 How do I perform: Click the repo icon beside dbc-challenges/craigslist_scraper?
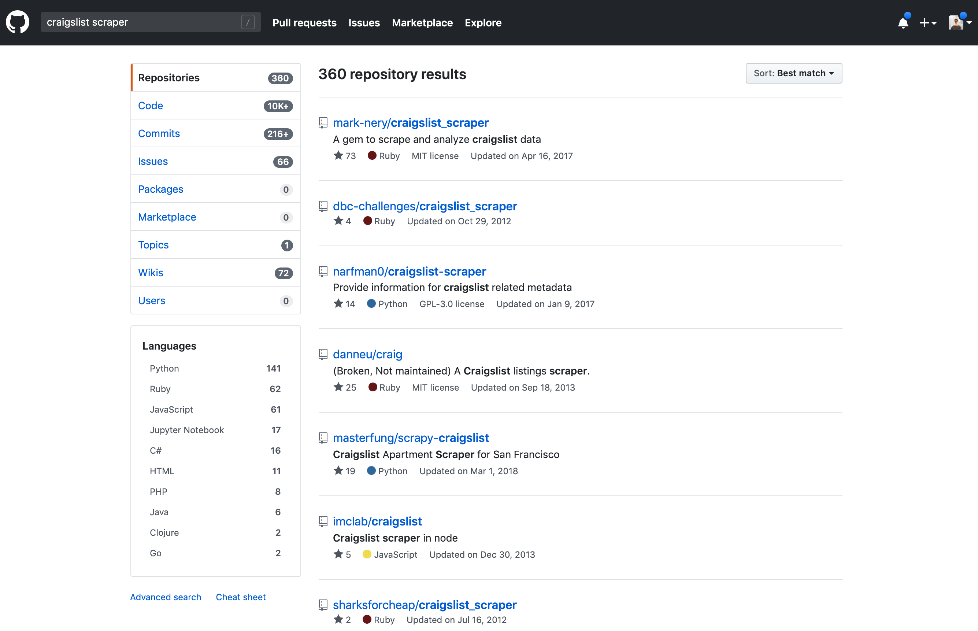pos(323,207)
